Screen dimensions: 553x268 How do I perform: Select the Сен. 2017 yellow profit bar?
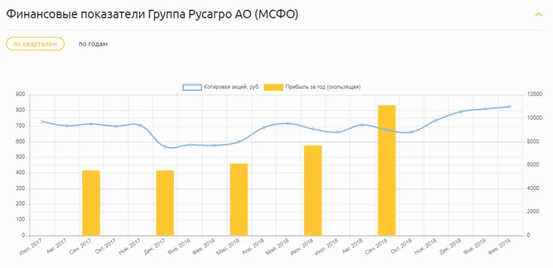click(x=91, y=203)
